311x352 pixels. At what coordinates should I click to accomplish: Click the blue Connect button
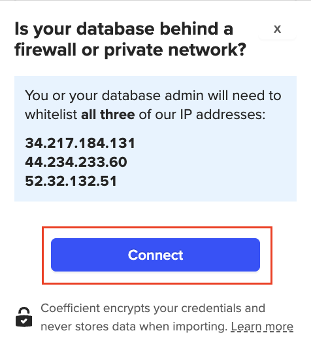pos(155,255)
